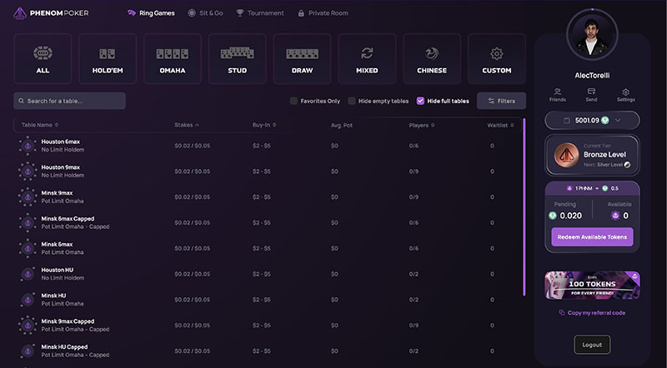667x368 pixels.
Task: Sort tables by Stakes column
Action: 187,125
